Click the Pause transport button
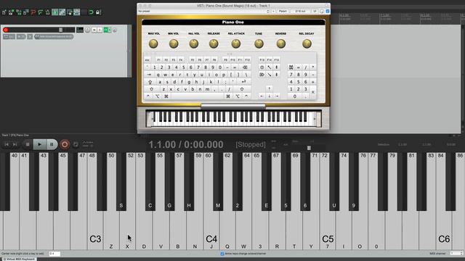Screen dimensions: 465x261 coord(52,144)
